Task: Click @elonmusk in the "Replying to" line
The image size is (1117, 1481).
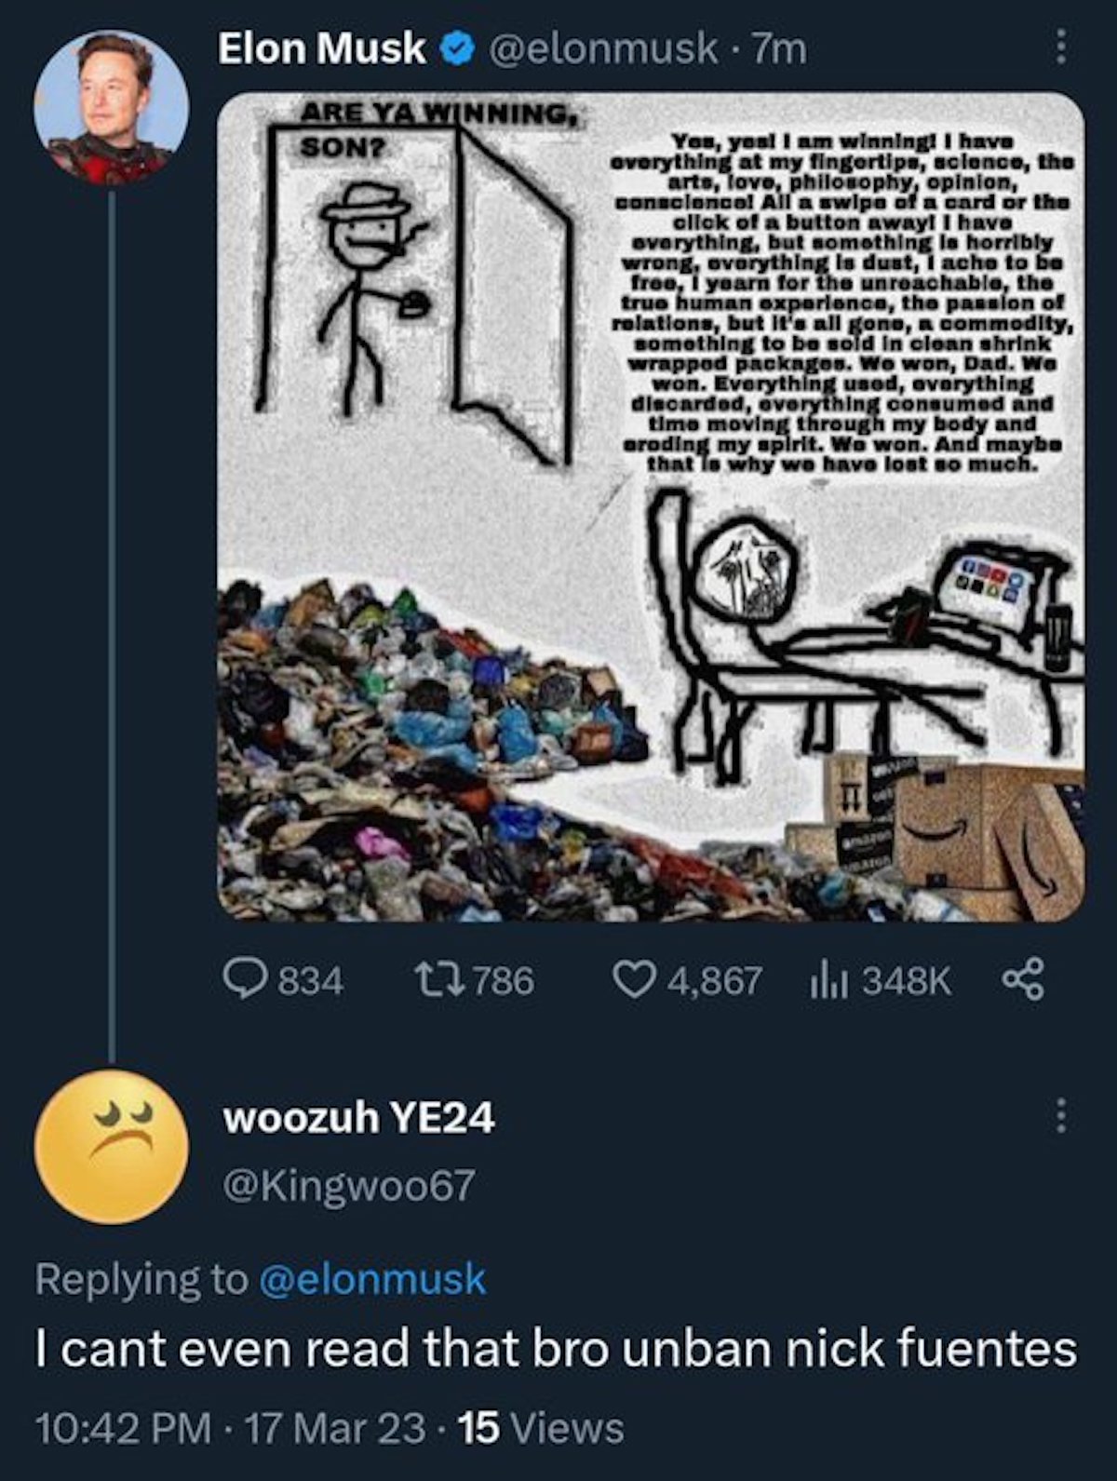Action: (371, 1278)
